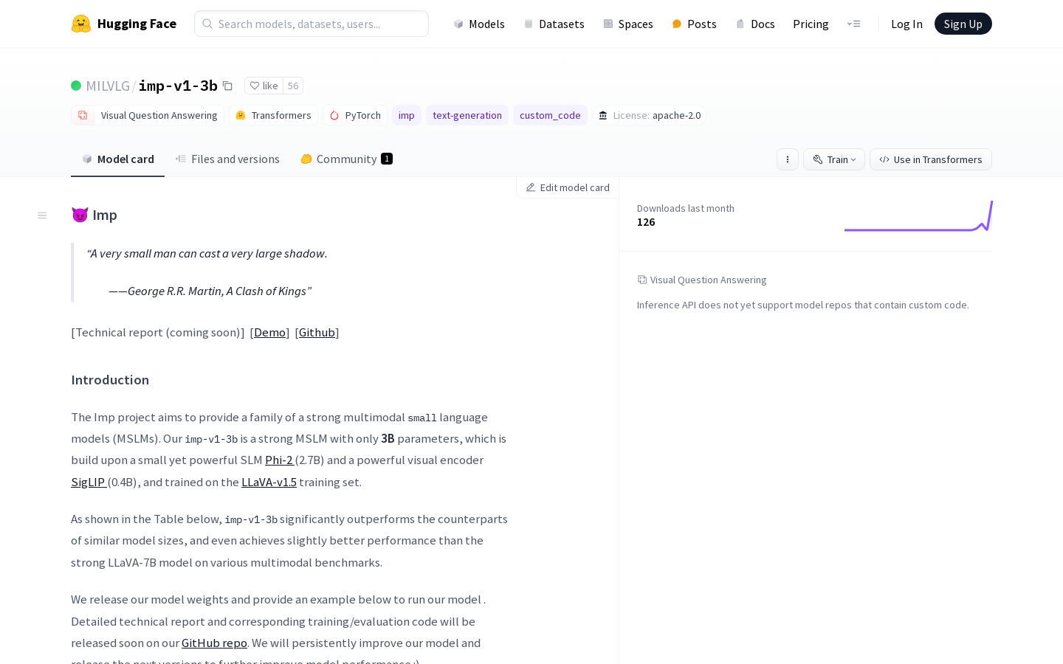Click the Posts orange circle icon
This screenshot has width=1063, height=664.
[677, 24]
